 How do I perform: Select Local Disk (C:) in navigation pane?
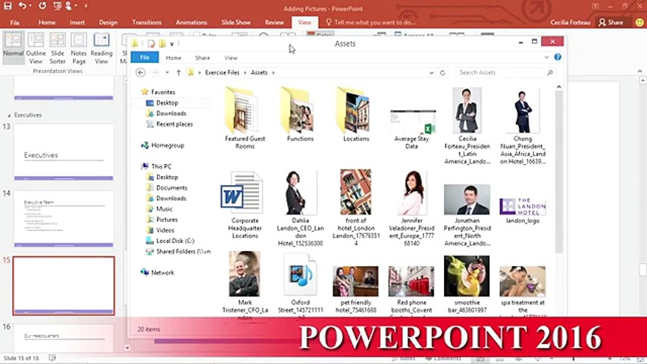pos(175,241)
